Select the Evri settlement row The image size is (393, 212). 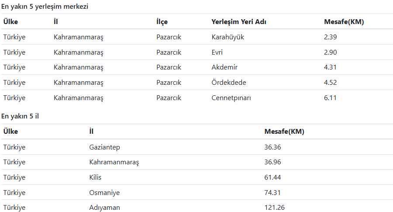pos(197,52)
